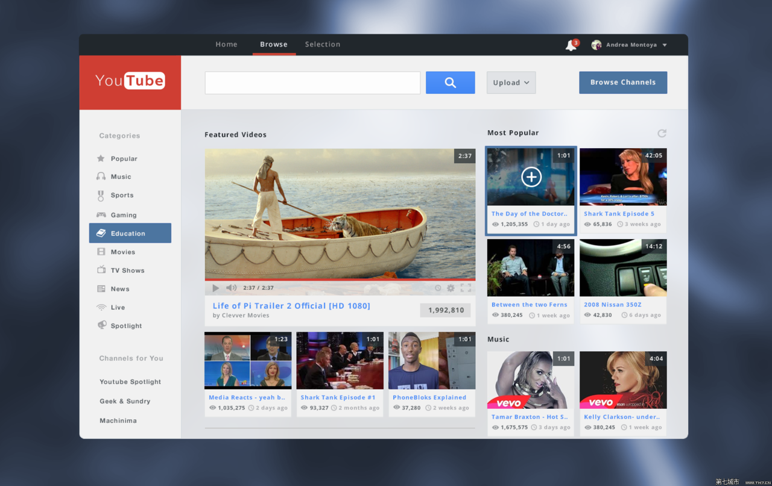
Task: Click the watch later clock icon in player
Action: [438, 288]
